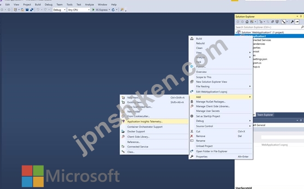Click inside Search Solution Explorer field
Viewport: 304px width, 189px height.
click(x=268, y=27)
